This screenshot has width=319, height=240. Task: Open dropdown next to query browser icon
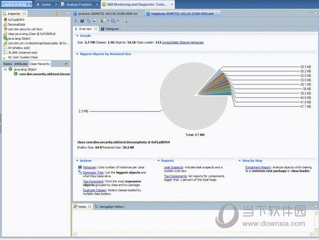[118, 21]
